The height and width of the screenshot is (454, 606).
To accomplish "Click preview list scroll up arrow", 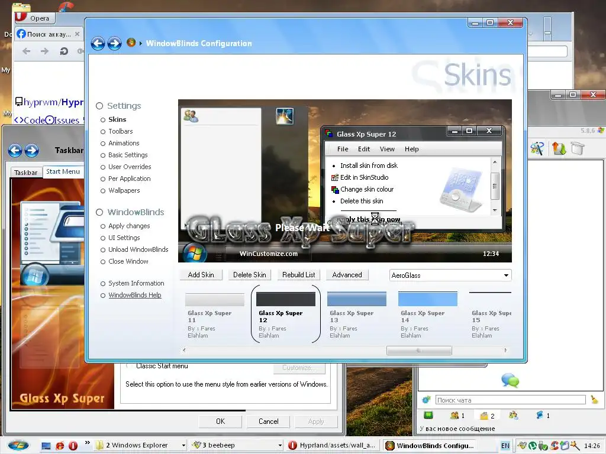I will (495, 162).
